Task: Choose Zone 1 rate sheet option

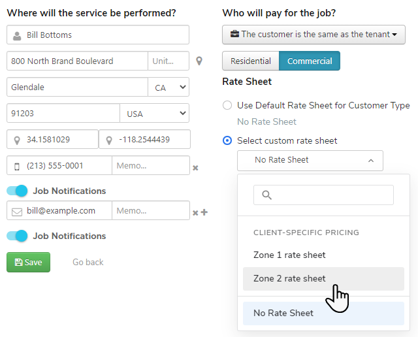Action: pos(289,255)
